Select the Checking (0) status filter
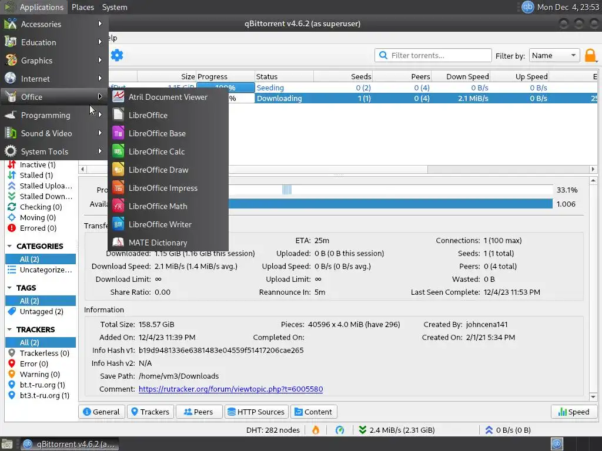 point(41,207)
